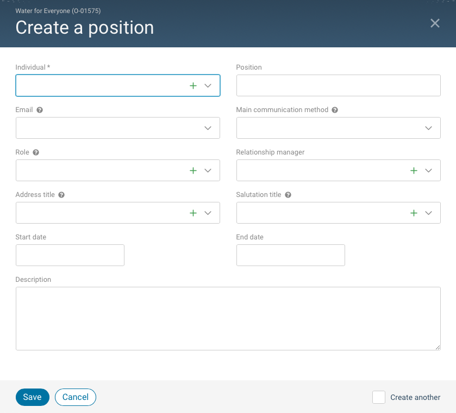Open the Relationship manager dropdown arrow
Screen dimensions: 456x413
coord(428,171)
